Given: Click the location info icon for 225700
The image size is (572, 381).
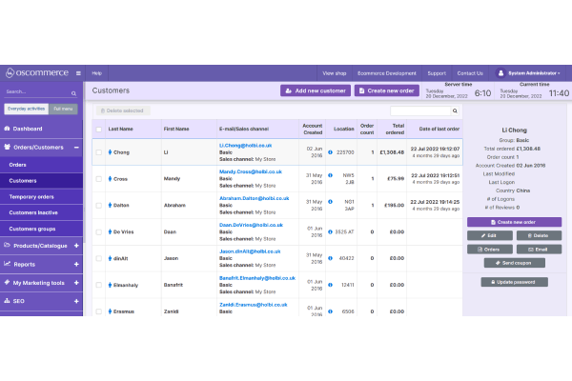Looking at the screenshot, I should [x=330, y=152].
